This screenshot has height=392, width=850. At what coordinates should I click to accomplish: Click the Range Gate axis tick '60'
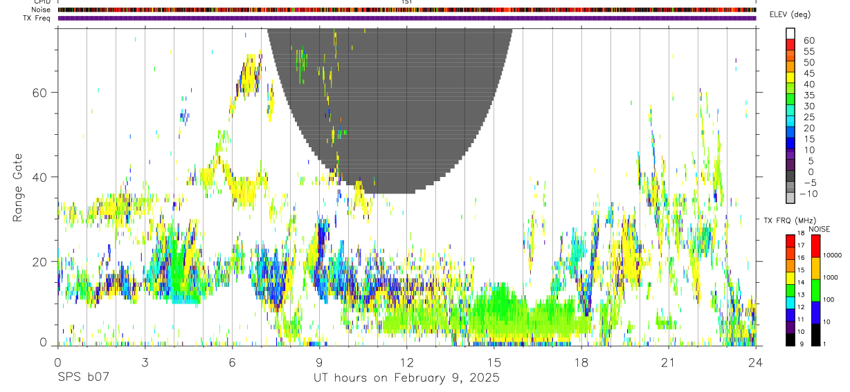(39, 93)
